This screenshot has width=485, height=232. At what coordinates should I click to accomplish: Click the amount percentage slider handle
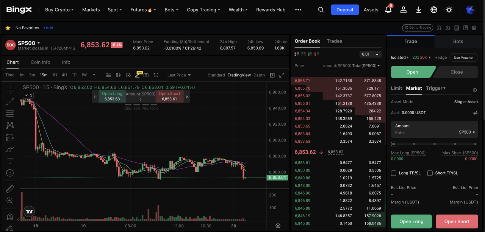coord(394,144)
